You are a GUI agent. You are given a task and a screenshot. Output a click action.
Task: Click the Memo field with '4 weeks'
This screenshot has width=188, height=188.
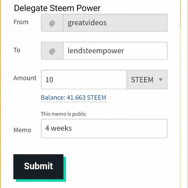click(x=104, y=129)
